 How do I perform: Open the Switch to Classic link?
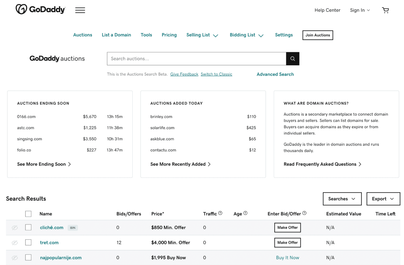click(216, 74)
